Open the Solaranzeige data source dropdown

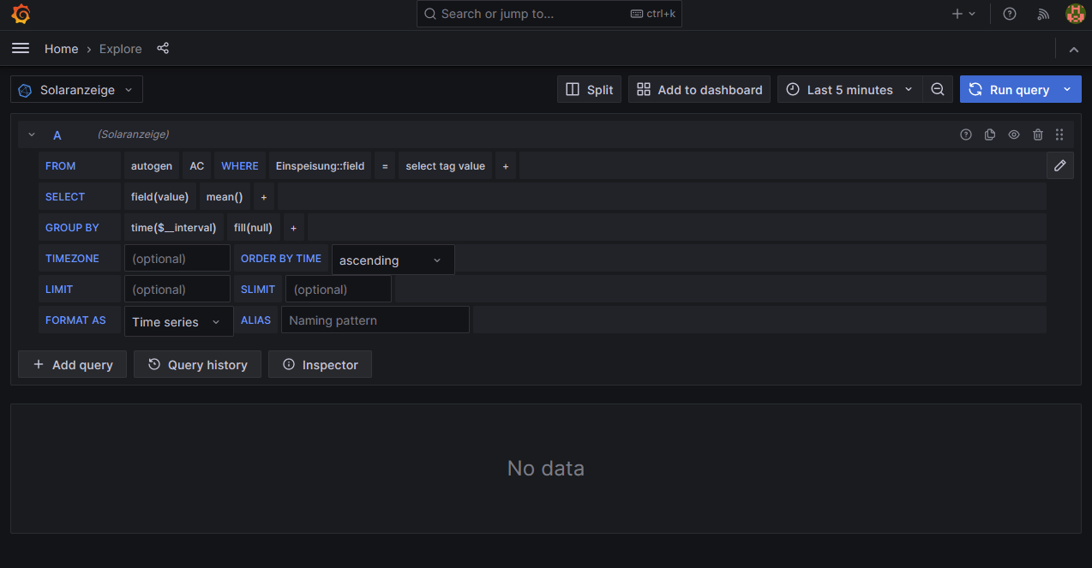[76, 90]
